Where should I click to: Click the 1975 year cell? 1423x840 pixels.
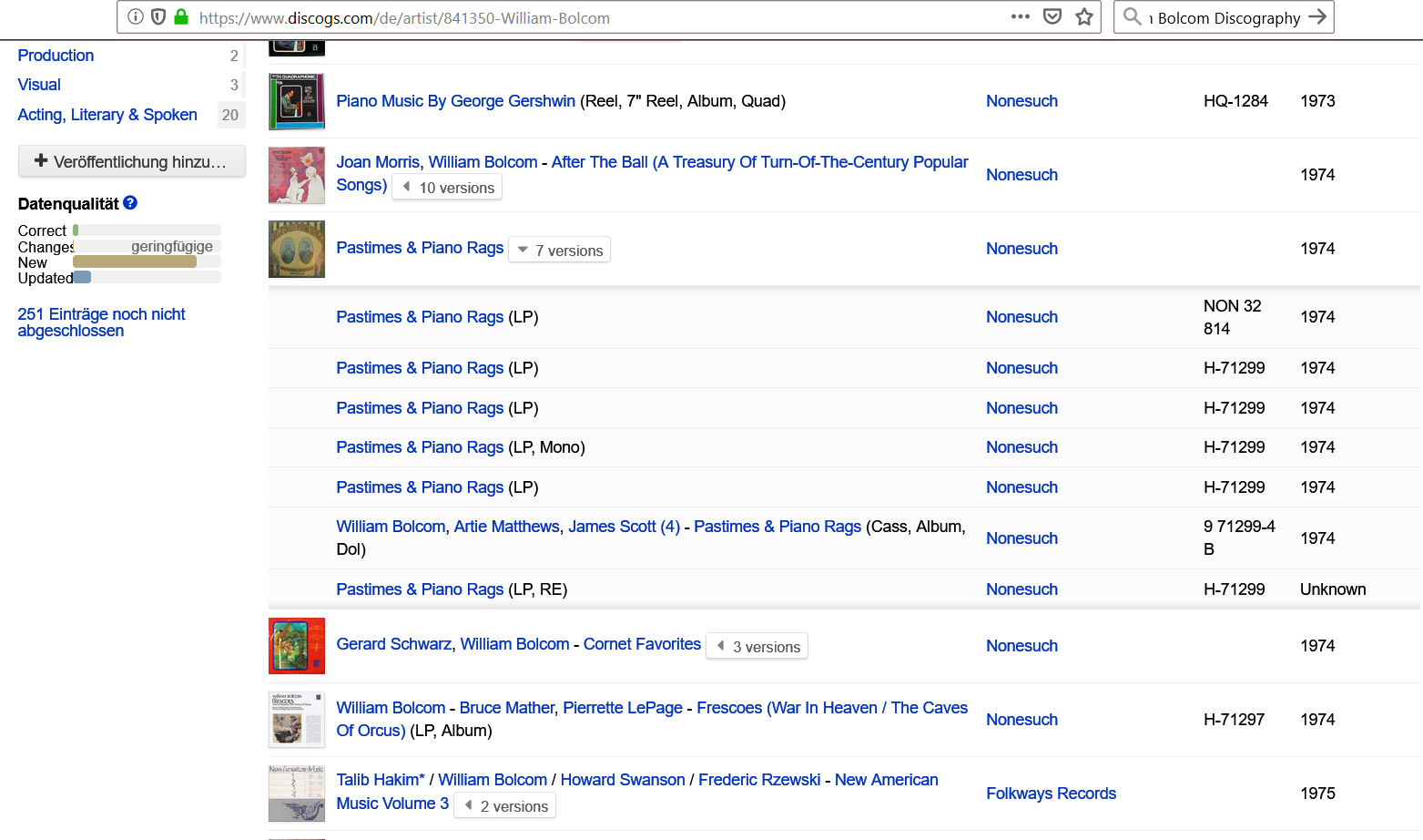coord(1317,794)
